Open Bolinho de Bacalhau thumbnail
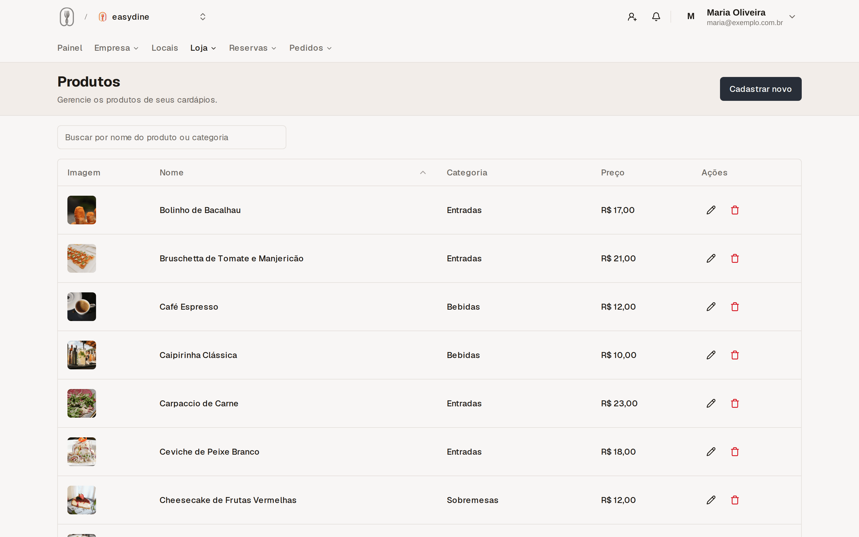The image size is (859, 537). [x=82, y=210]
